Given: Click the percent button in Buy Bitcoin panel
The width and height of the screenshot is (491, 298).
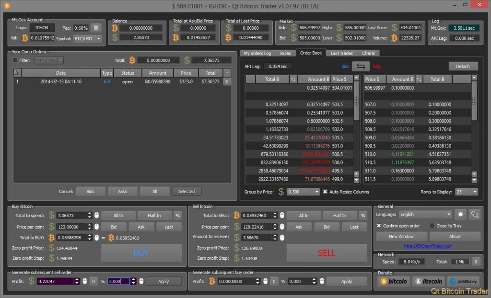Looking at the screenshot, I should click(177, 216).
